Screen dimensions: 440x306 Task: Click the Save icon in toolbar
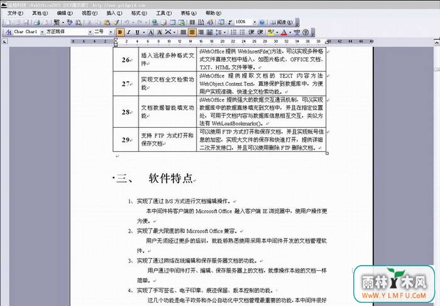click(x=26, y=23)
